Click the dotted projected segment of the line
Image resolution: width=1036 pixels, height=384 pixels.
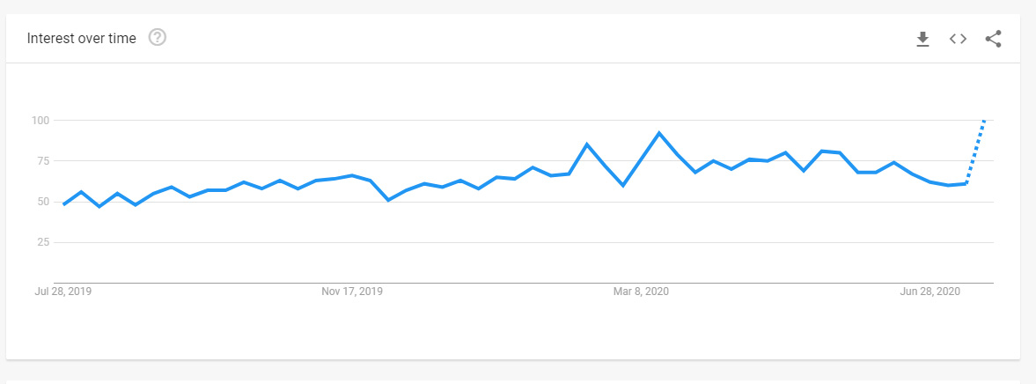pos(975,151)
